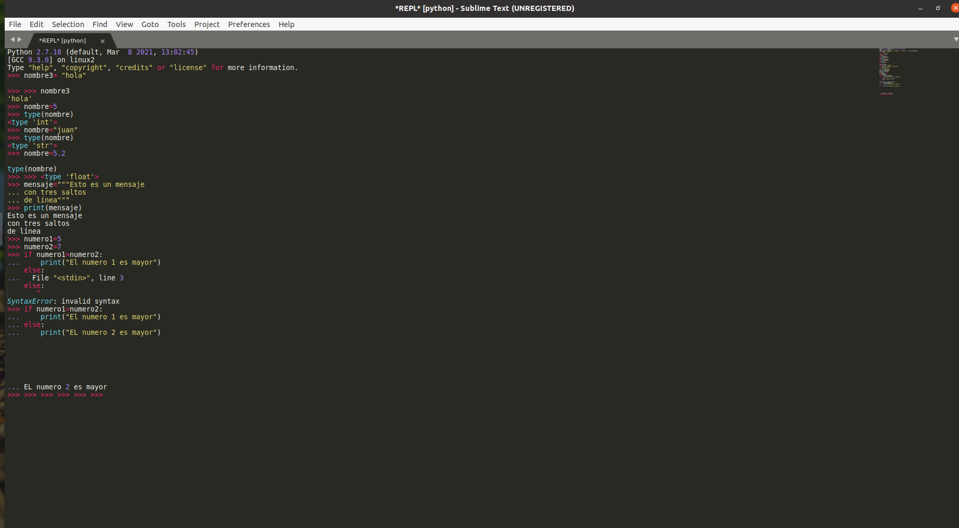Open the Find menu
959x528 pixels.
[x=100, y=24]
